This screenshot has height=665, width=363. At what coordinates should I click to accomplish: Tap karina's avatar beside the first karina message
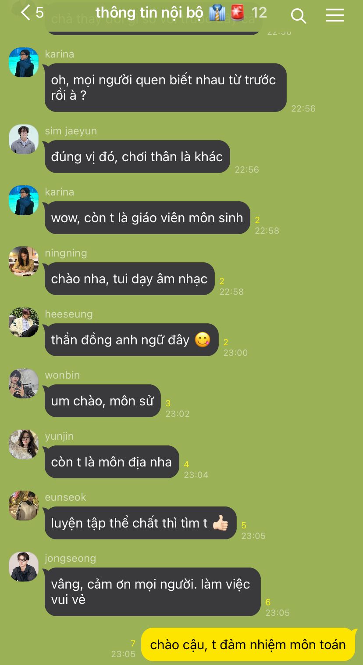click(x=24, y=62)
